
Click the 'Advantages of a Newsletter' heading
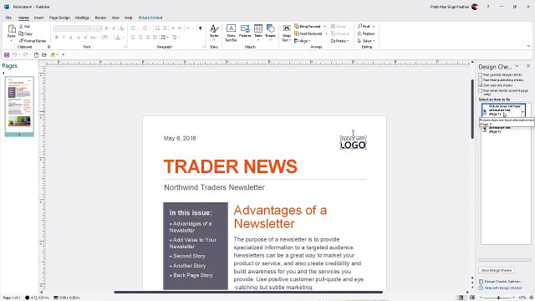[x=280, y=217]
